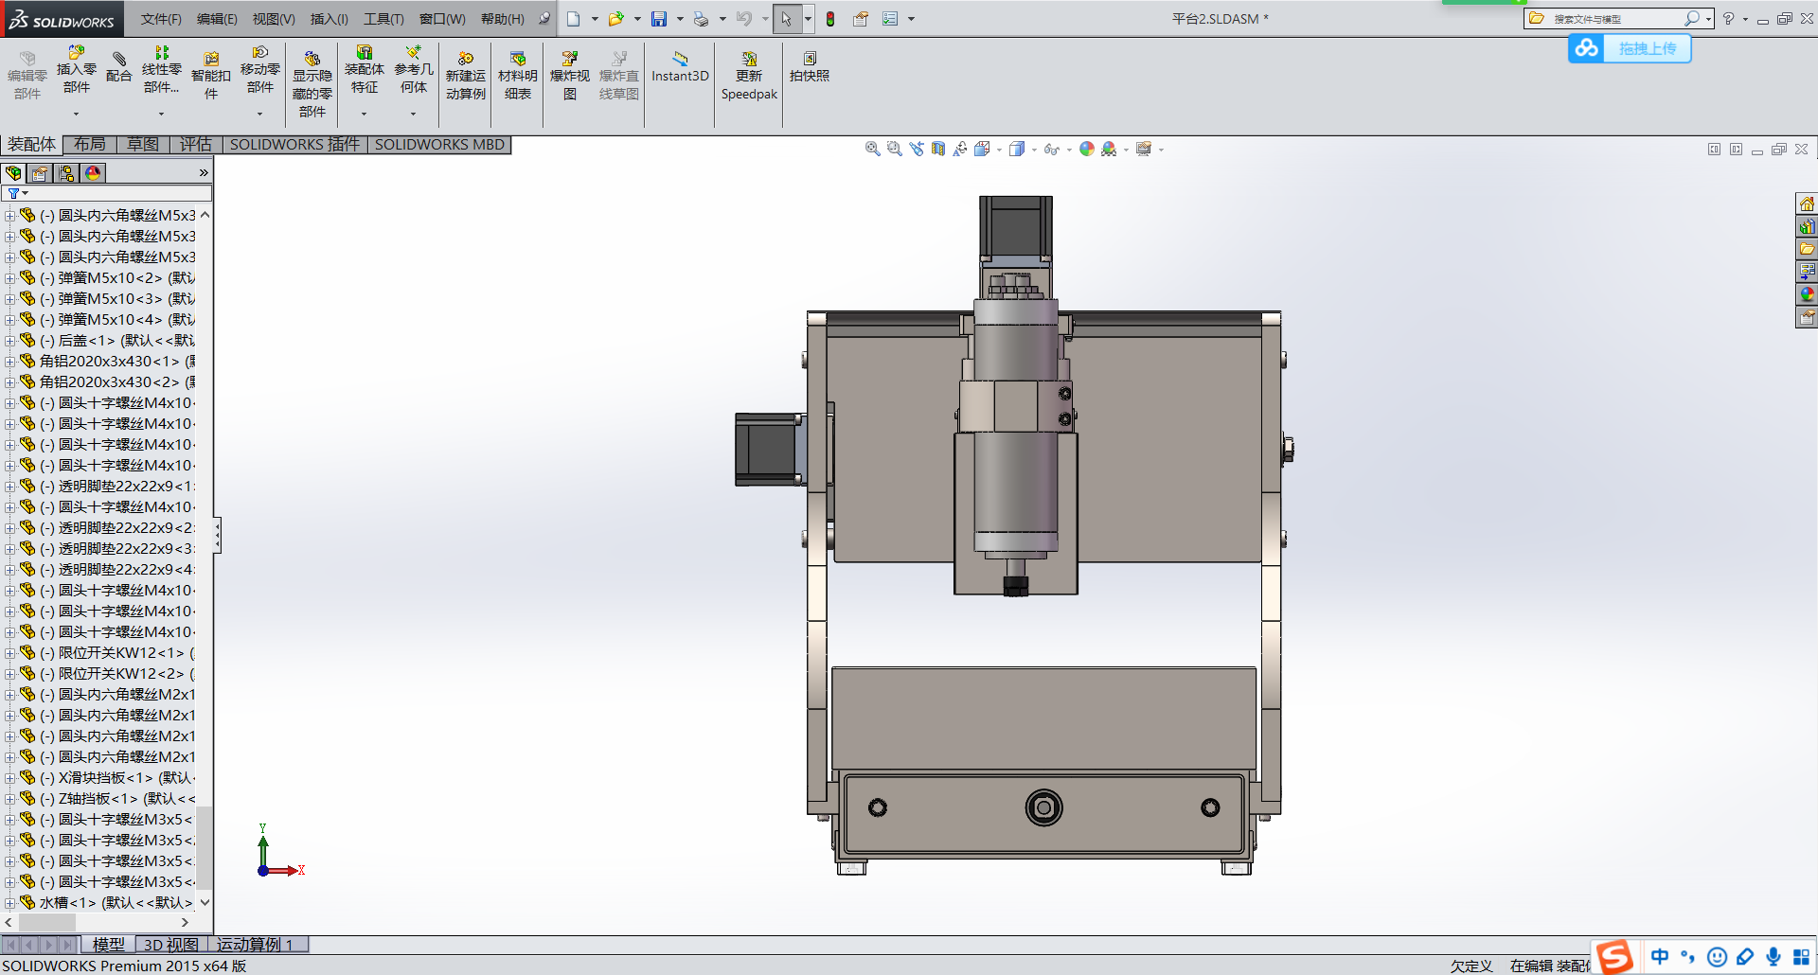Click Zoom to Fit magnifier icon
Image resolution: width=1818 pixels, height=975 pixels.
872,149
